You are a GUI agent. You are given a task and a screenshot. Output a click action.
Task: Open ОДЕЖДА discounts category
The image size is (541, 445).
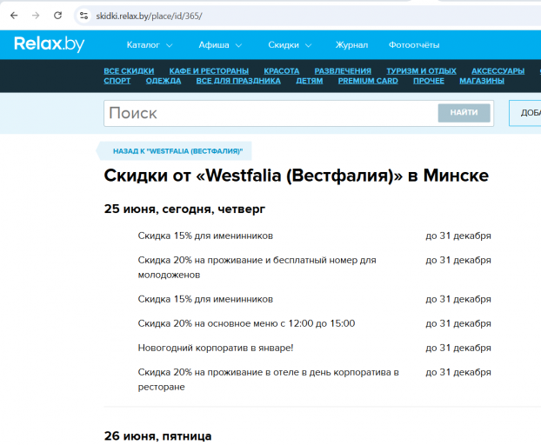coord(164,81)
